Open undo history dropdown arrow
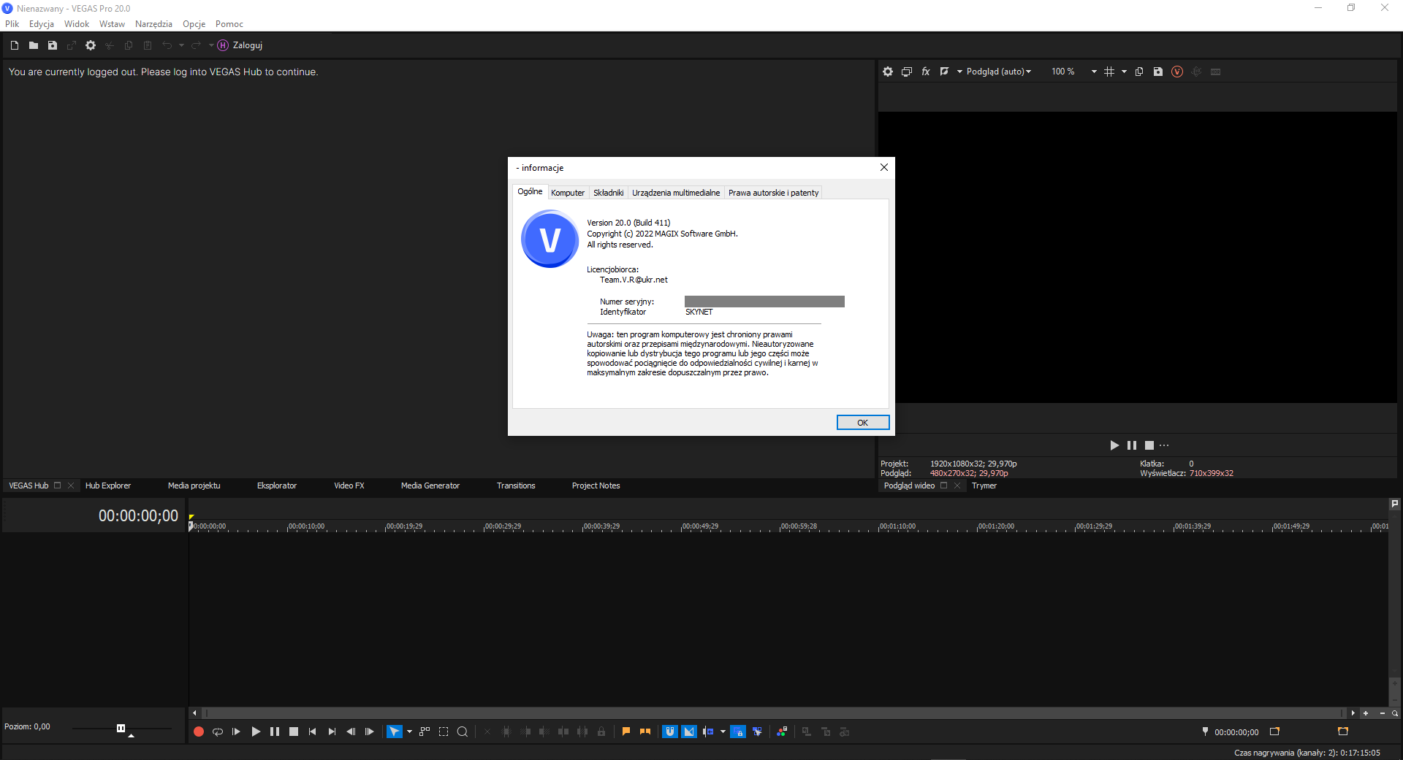This screenshot has width=1403, height=760. [181, 45]
